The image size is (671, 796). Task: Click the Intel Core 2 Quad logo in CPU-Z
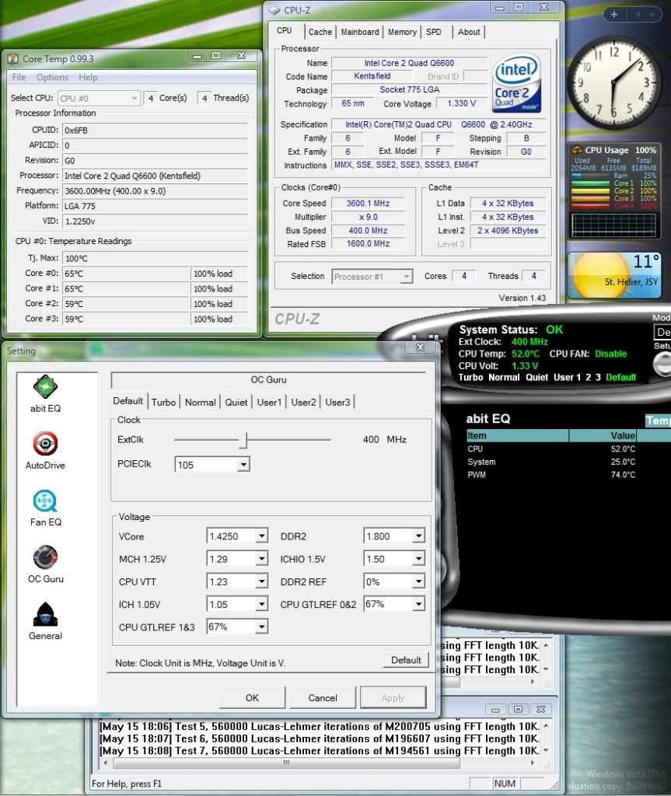pyautogui.click(x=516, y=83)
